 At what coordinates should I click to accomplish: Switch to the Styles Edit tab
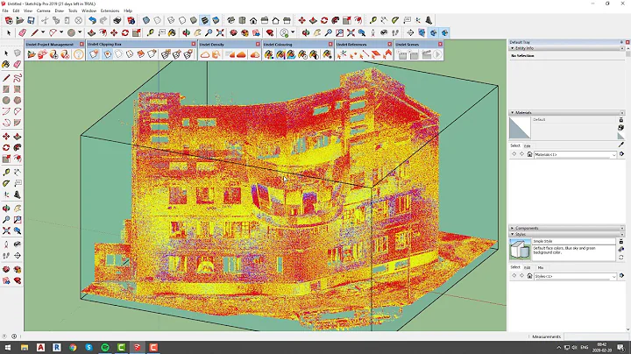pos(528,267)
